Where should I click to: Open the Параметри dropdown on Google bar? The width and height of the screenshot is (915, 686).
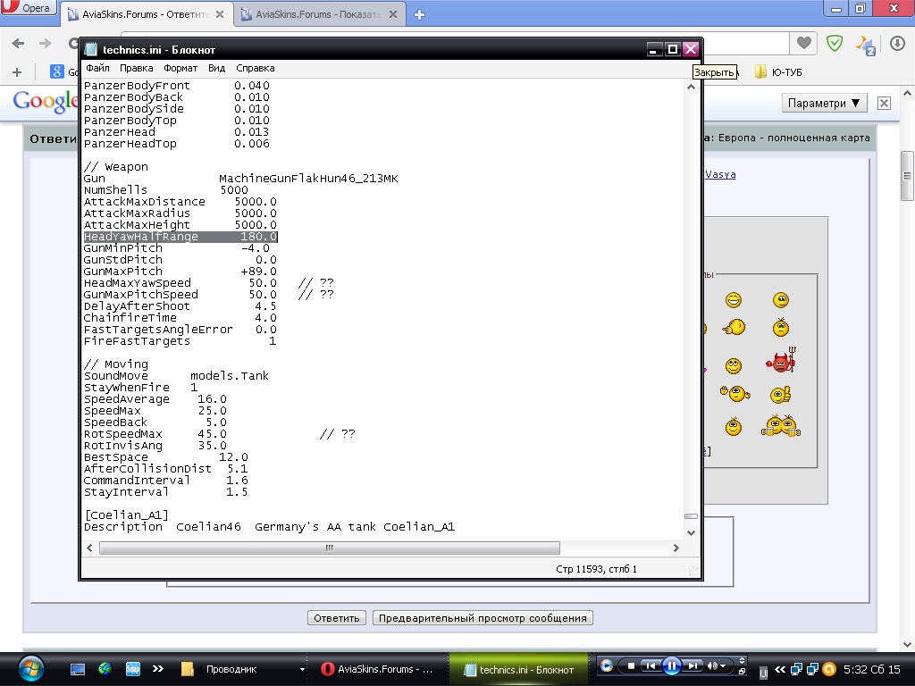(823, 104)
